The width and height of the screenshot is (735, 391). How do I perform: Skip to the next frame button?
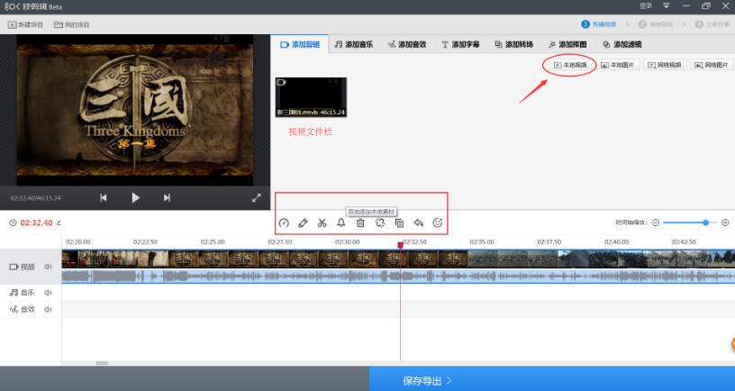[167, 198]
